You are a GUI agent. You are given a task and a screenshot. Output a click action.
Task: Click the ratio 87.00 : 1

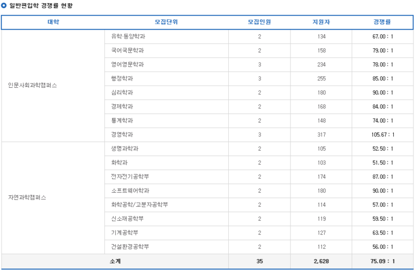[383, 177]
